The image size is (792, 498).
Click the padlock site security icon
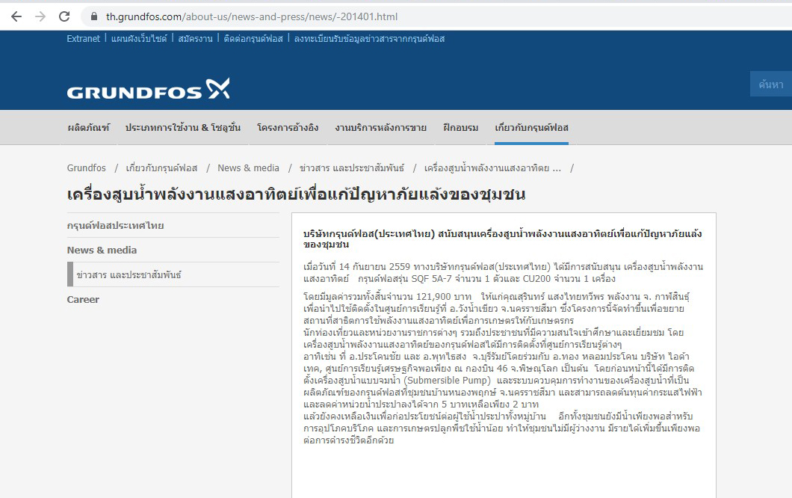(x=93, y=16)
